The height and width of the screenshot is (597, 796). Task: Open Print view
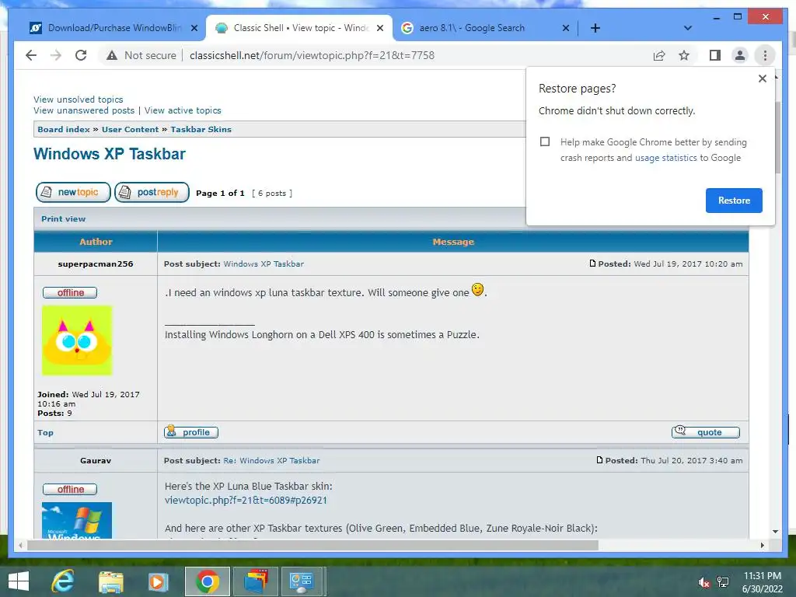pos(64,218)
